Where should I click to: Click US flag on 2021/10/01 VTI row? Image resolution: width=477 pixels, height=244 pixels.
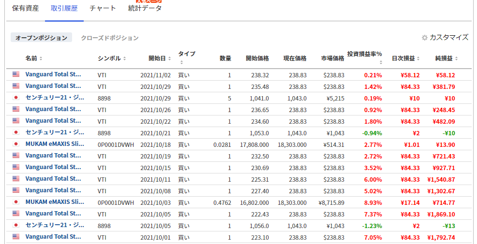16,237
